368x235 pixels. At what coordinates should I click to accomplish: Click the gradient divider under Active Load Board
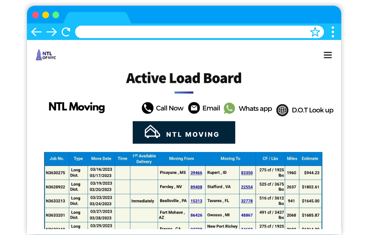pyautogui.click(x=184, y=92)
